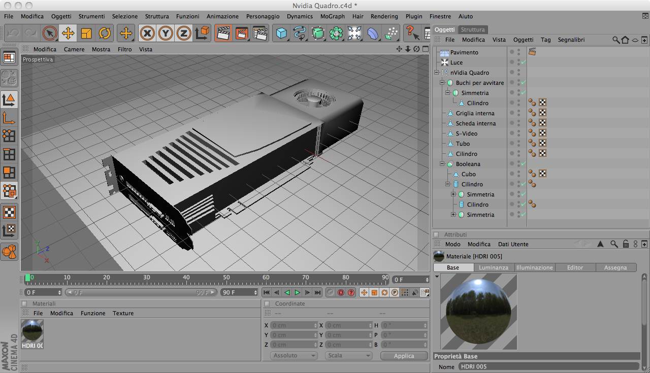Click the Render View clapperboard icon
This screenshot has height=373, width=650.
[x=223, y=33]
